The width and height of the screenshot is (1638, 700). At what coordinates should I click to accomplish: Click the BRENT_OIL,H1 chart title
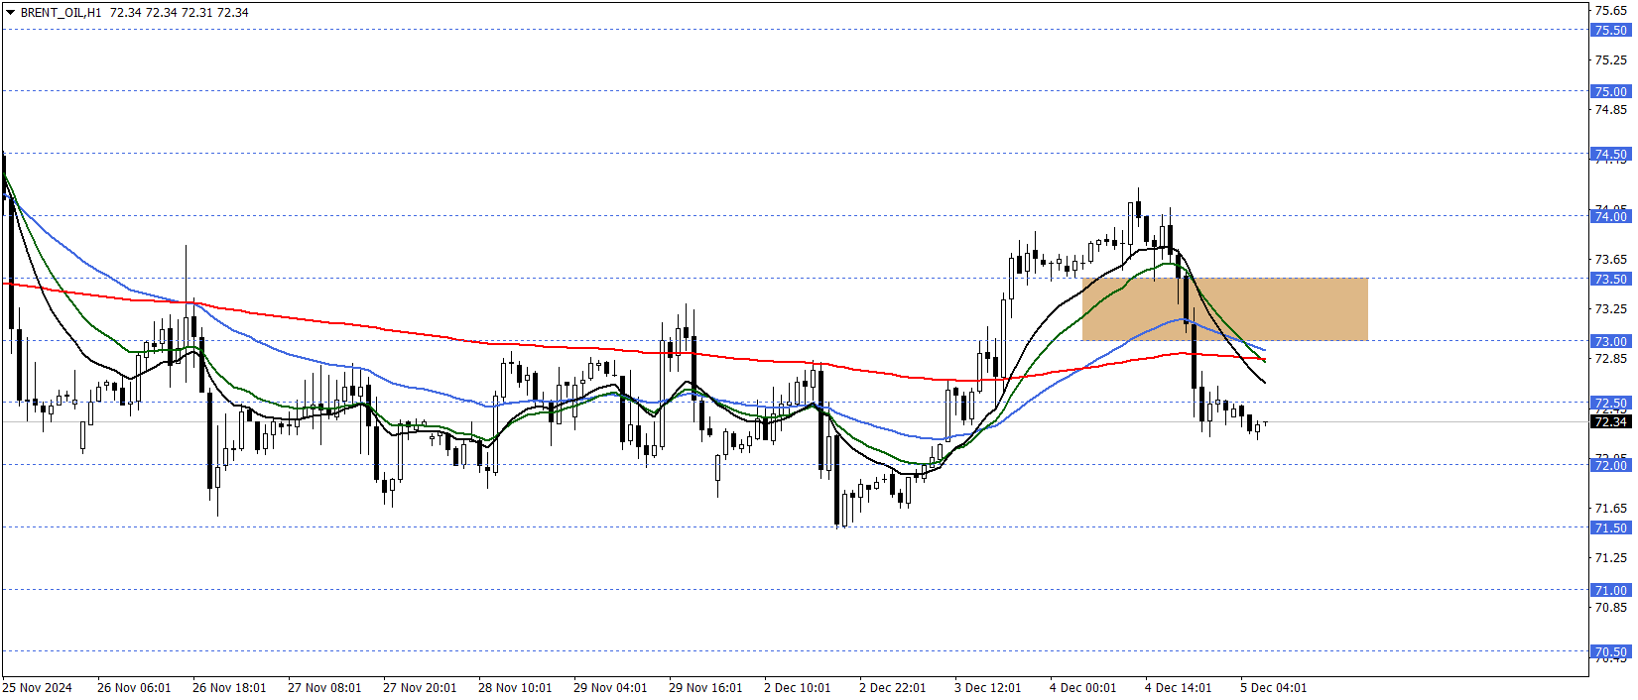point(61,13)
